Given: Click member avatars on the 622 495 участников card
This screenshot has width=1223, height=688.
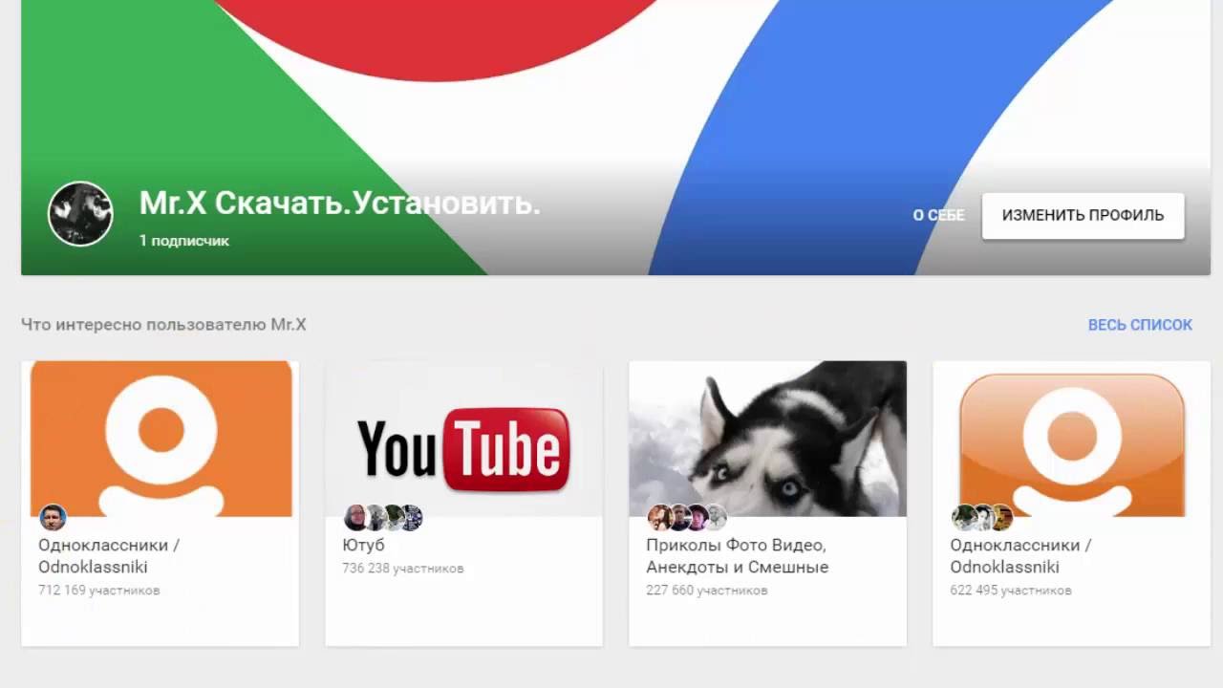Looking at the screenshot, I should pyautogui.click(x=982, y=518).
